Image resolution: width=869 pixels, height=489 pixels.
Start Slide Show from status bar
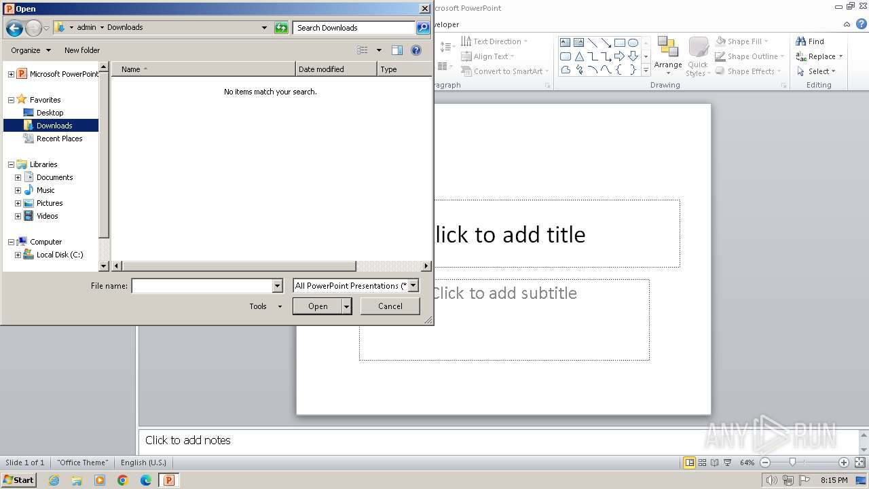pos(727,463)
